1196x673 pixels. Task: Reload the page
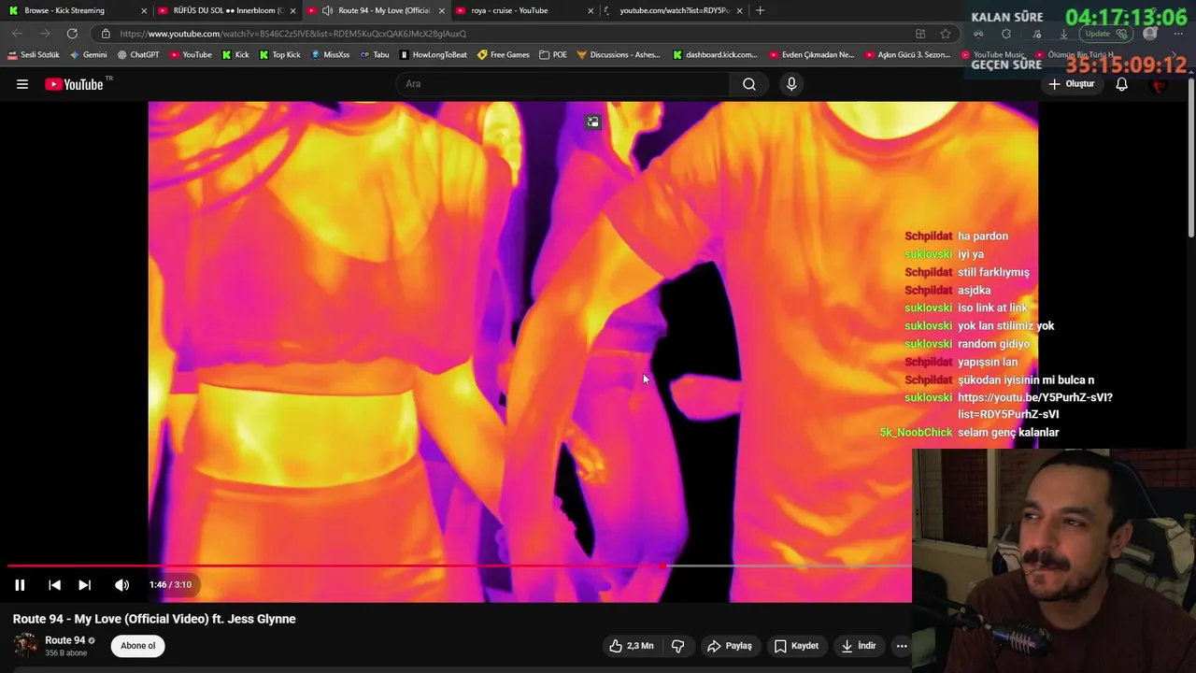[x=72, y=34]
